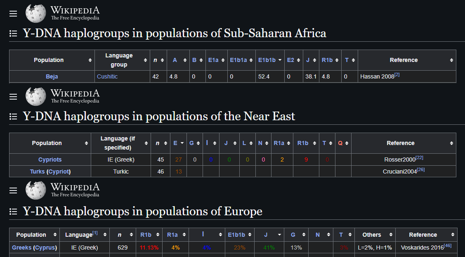This screenshot has width=465, height=257.
Task: Toggle table of contents icon beside Europe title
Action: click(x=13, y=212)
